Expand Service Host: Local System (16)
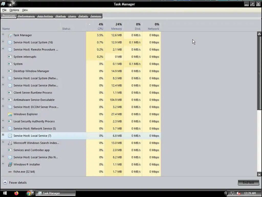Screen dimensions: 262x197 [3, 41]
